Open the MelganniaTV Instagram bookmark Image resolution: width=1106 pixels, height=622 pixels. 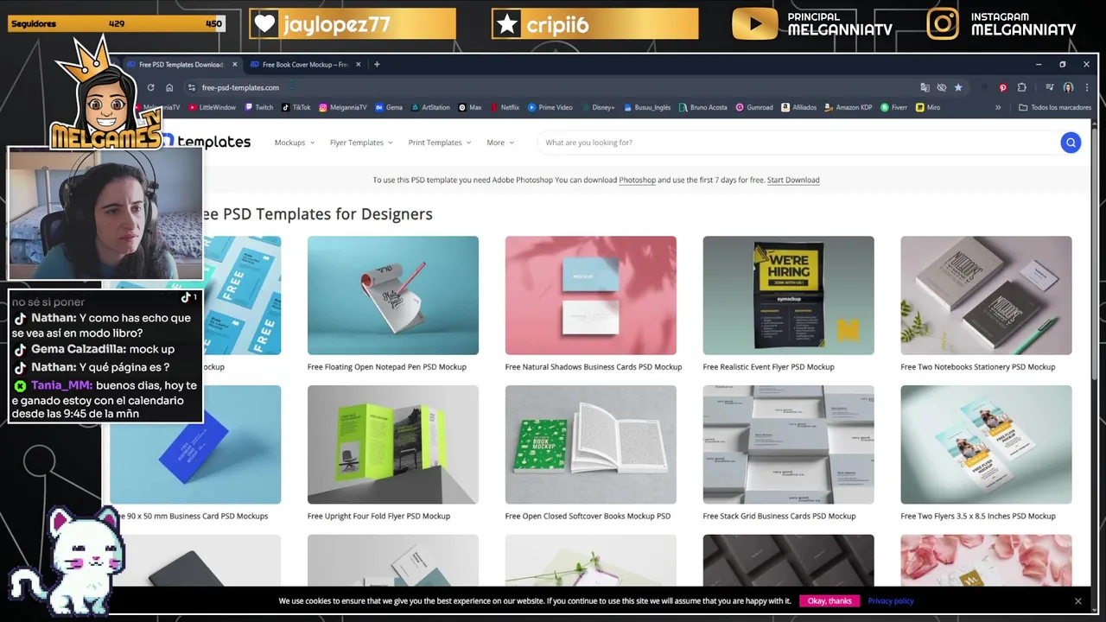(343, 107)
